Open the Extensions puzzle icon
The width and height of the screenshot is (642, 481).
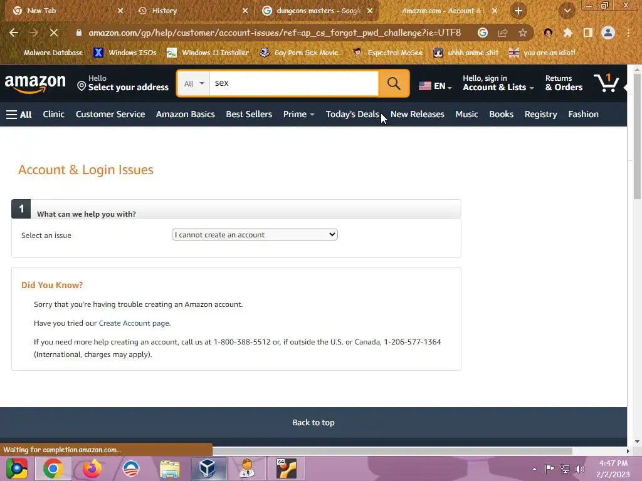568,33
